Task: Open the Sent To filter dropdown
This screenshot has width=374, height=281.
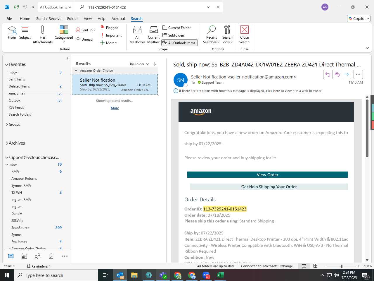Action: tap(86, 30)
